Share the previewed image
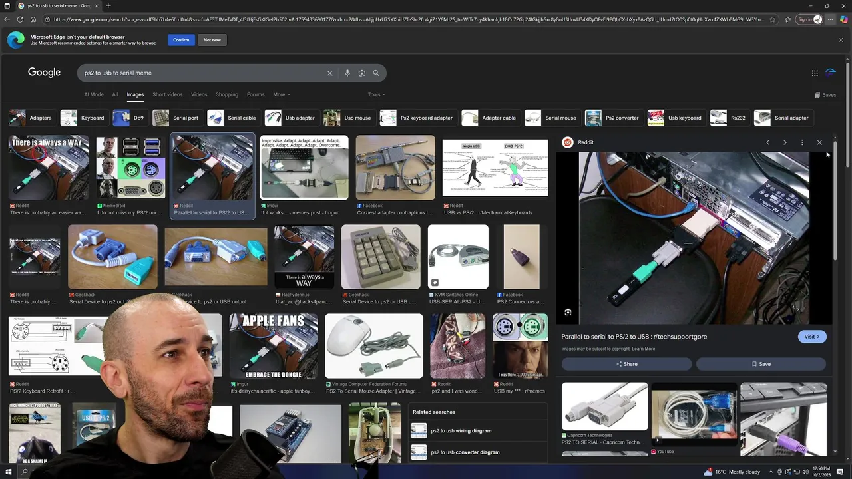 626,364
